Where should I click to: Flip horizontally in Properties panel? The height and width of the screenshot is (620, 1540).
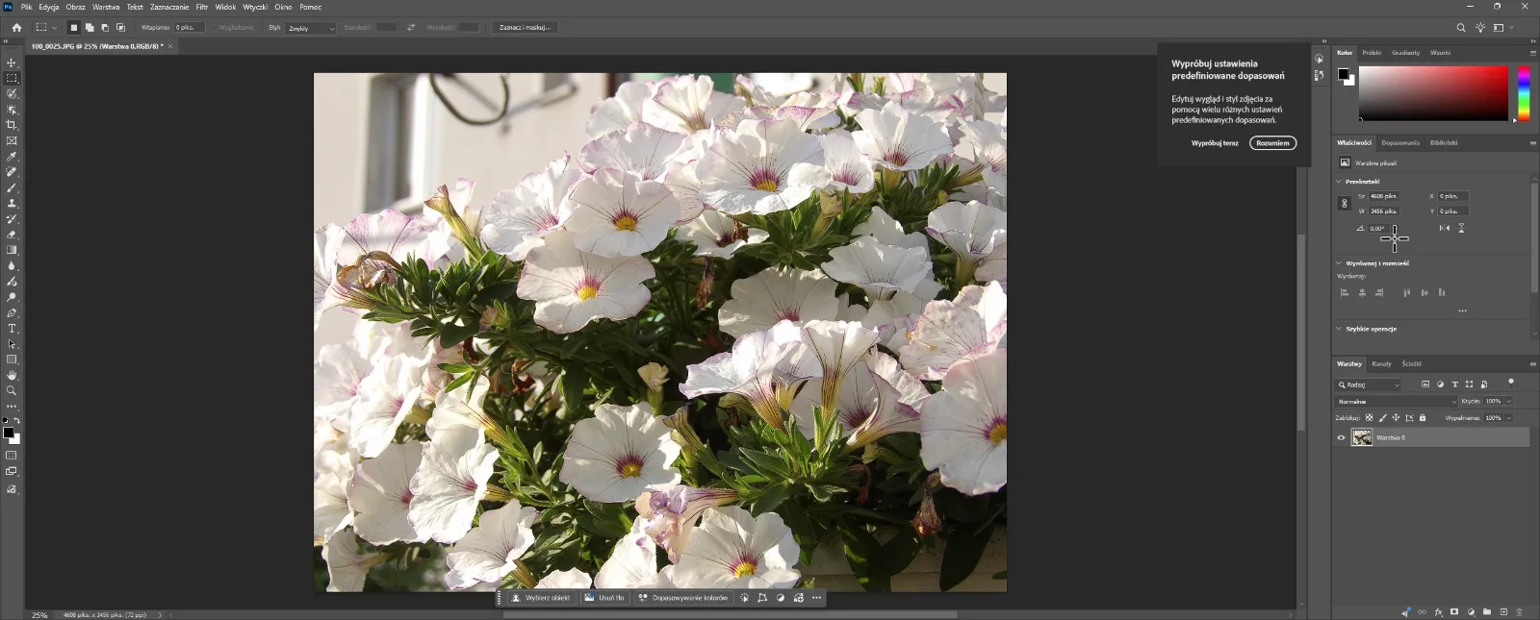click(1445, 228)
